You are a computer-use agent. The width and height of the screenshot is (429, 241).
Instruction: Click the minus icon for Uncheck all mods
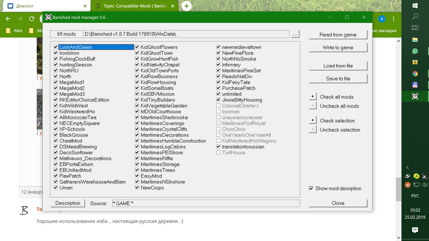click(x=313, y=106)
